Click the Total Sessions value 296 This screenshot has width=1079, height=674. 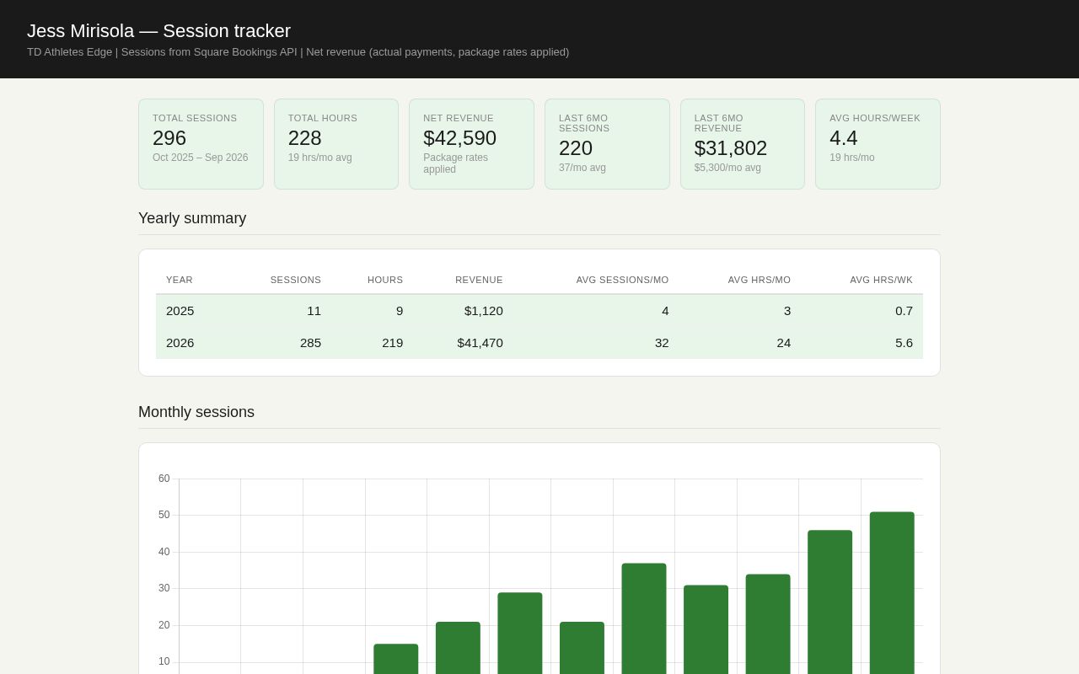click(x=169, y=138)
